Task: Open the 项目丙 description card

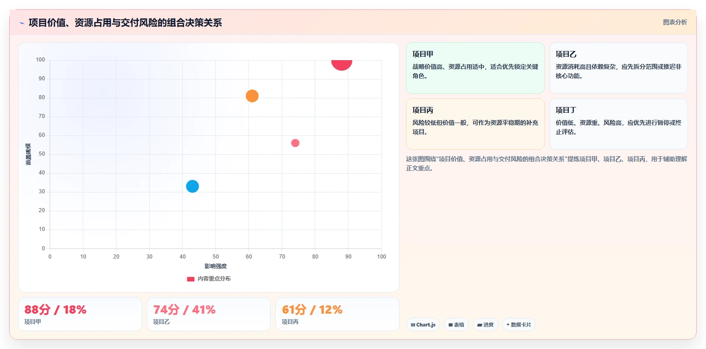Action: point(475,124)
